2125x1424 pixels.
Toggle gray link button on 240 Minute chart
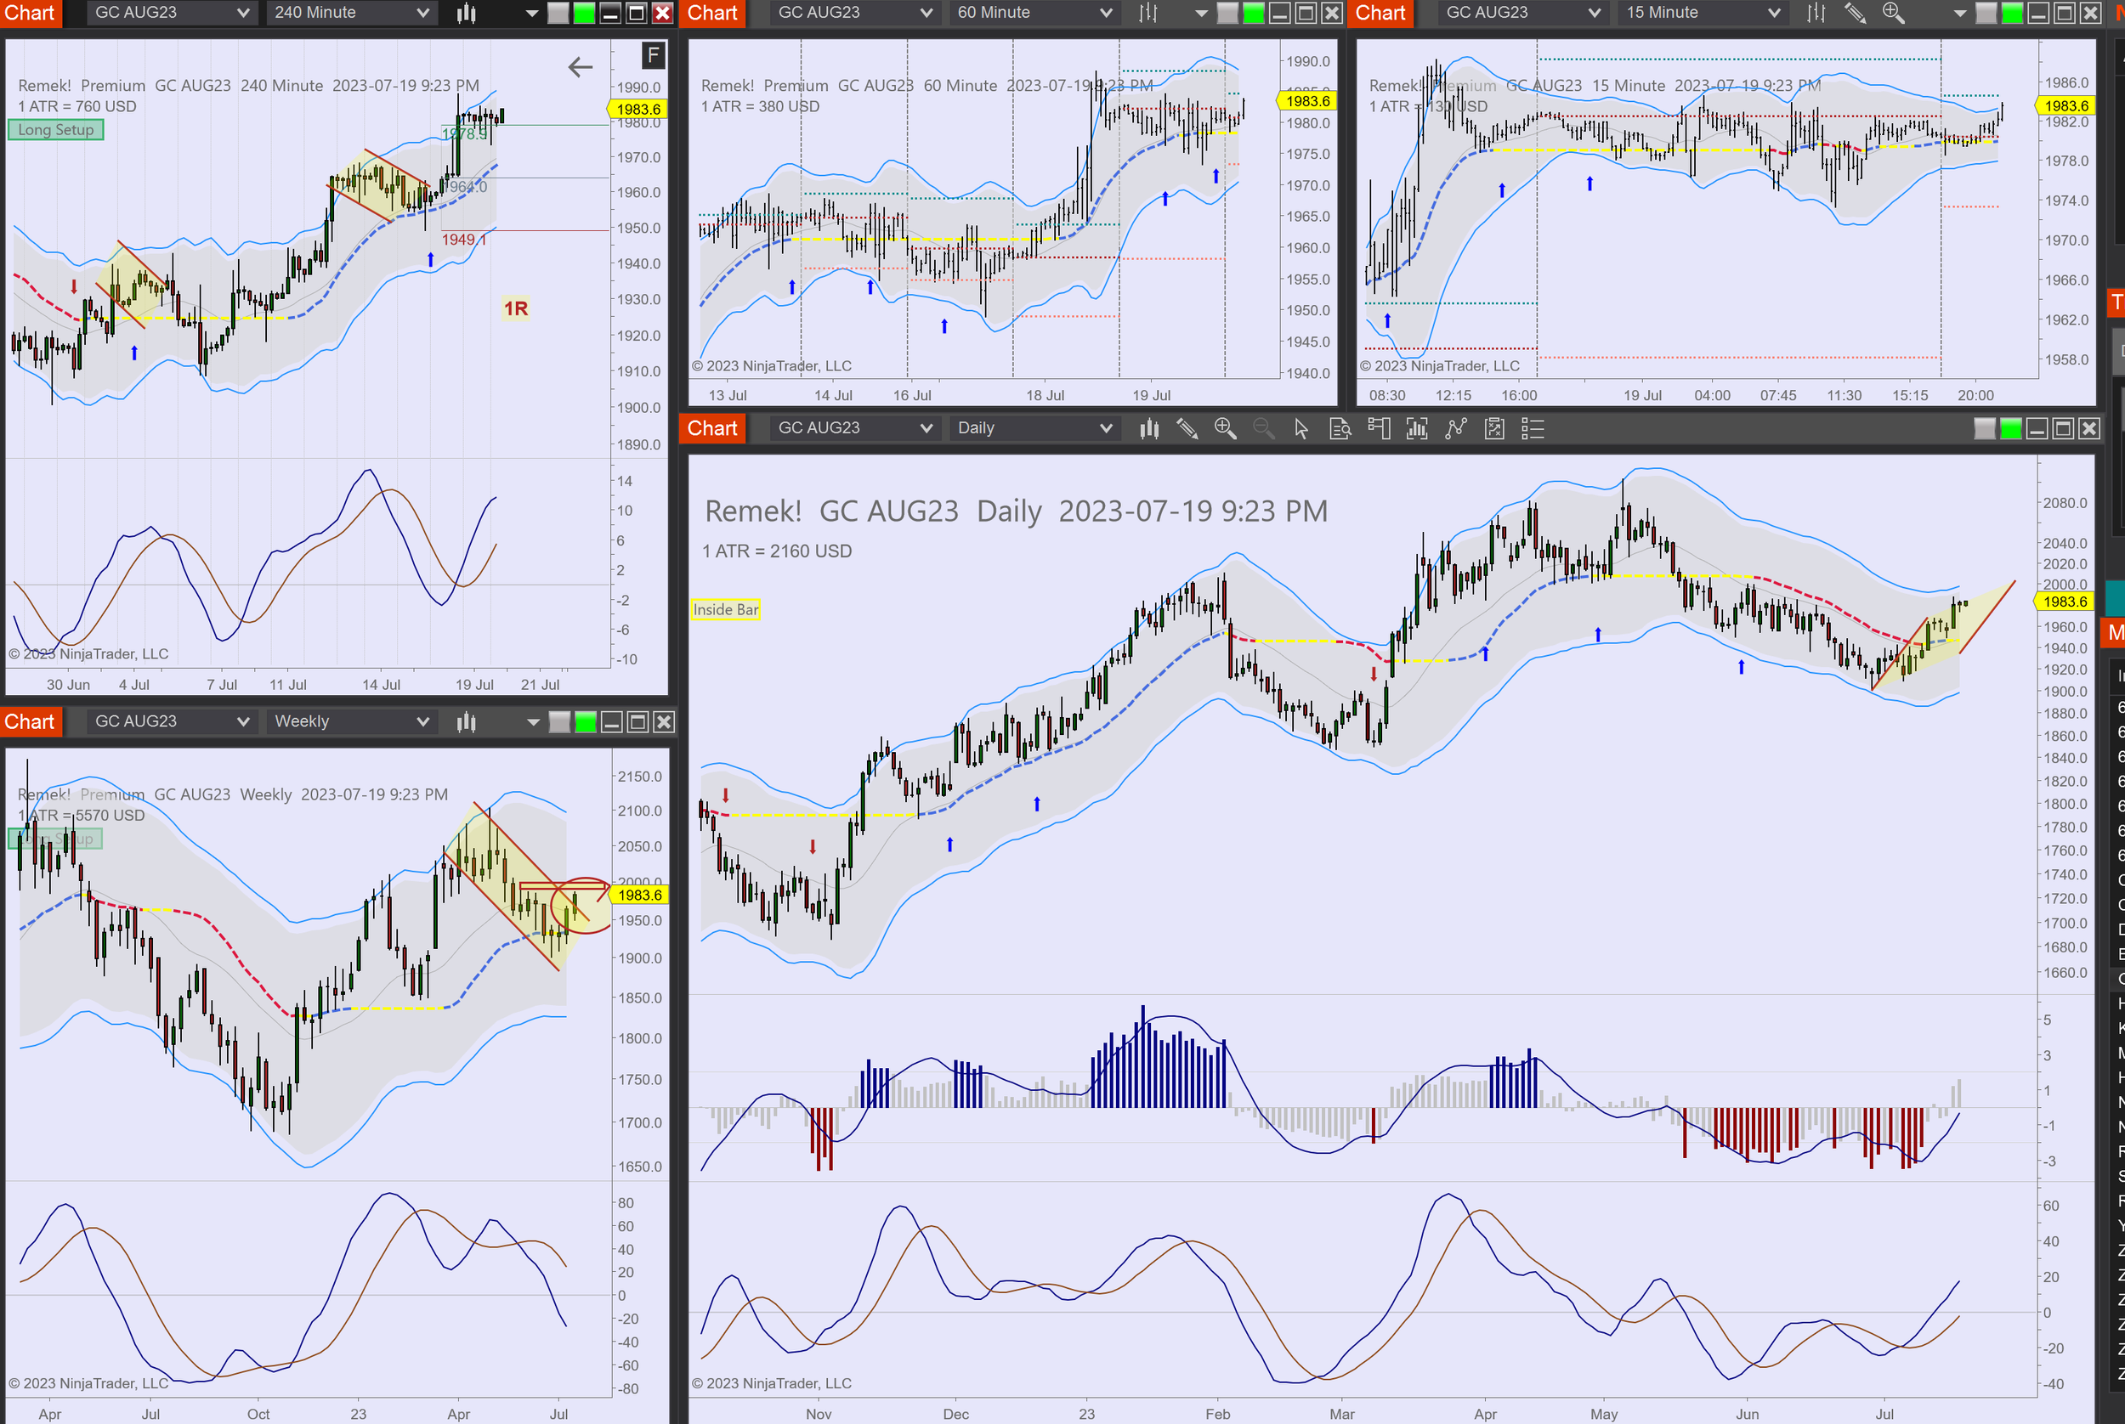[558, 13]
